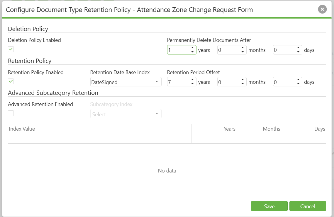Screen dimensions: 334x217
Task: Decrease deletion days using down arrow
Action: click(298, 52)
